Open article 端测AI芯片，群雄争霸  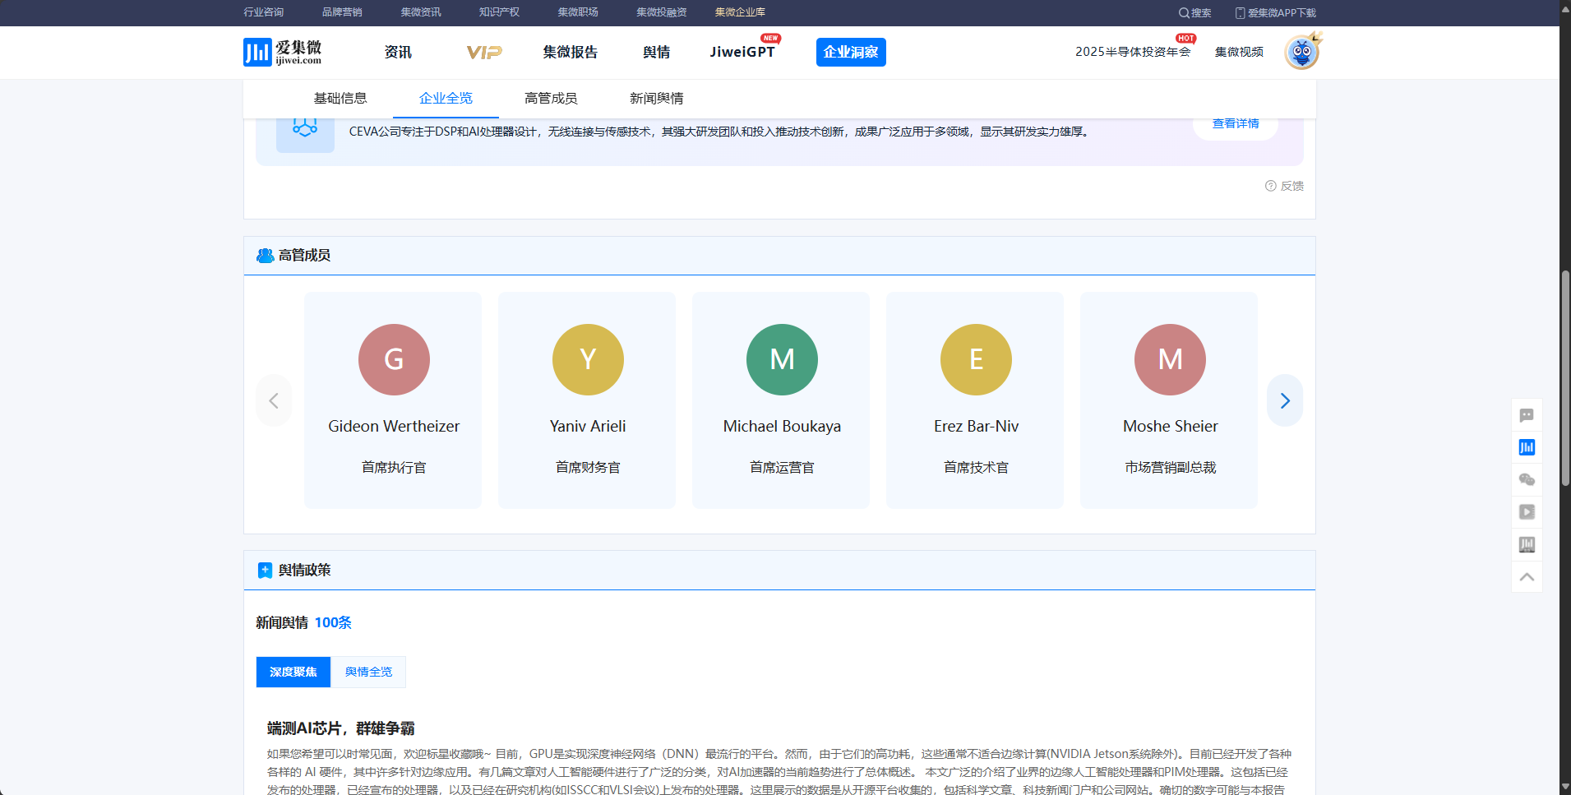[x=340, y=728]
